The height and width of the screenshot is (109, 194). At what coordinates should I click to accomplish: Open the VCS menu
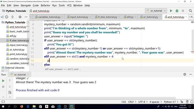coord(69,5)
